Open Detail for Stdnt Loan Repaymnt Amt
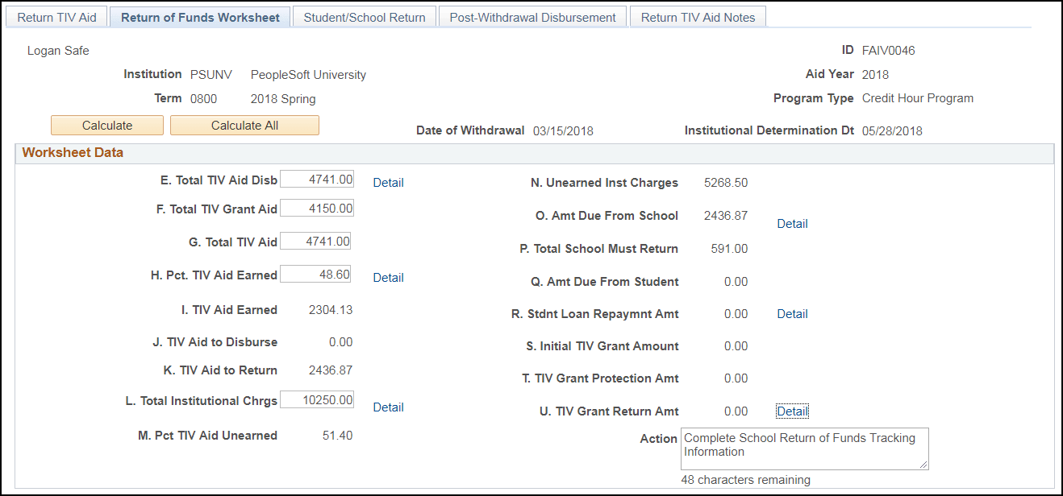The image size is (1063, 496). (792, 313)
